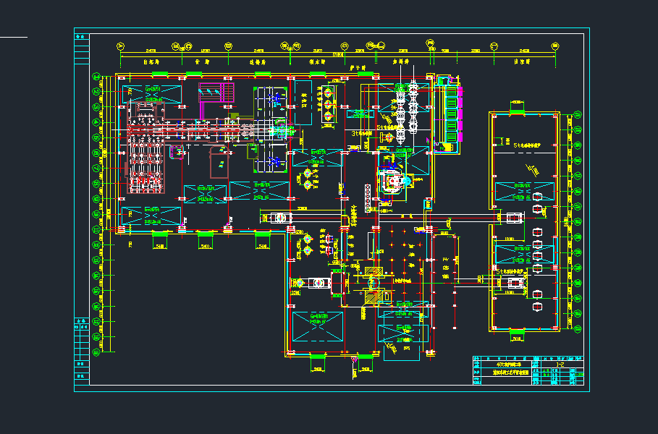Click the topmost green axis bubble on right side

point(577,114)
